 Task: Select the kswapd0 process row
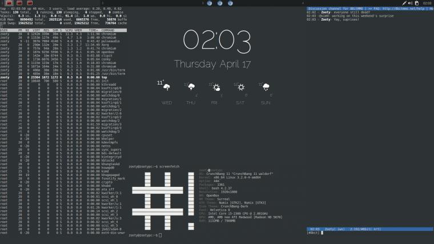click(63, 167)
